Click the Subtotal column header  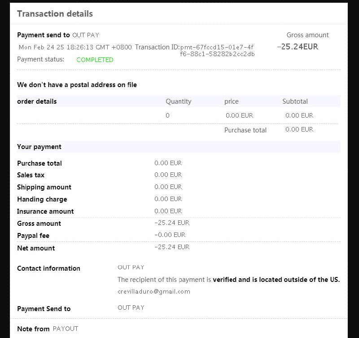(x=295, y=101)
